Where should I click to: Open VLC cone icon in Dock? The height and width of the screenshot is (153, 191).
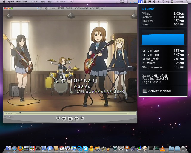pos(162,148)
